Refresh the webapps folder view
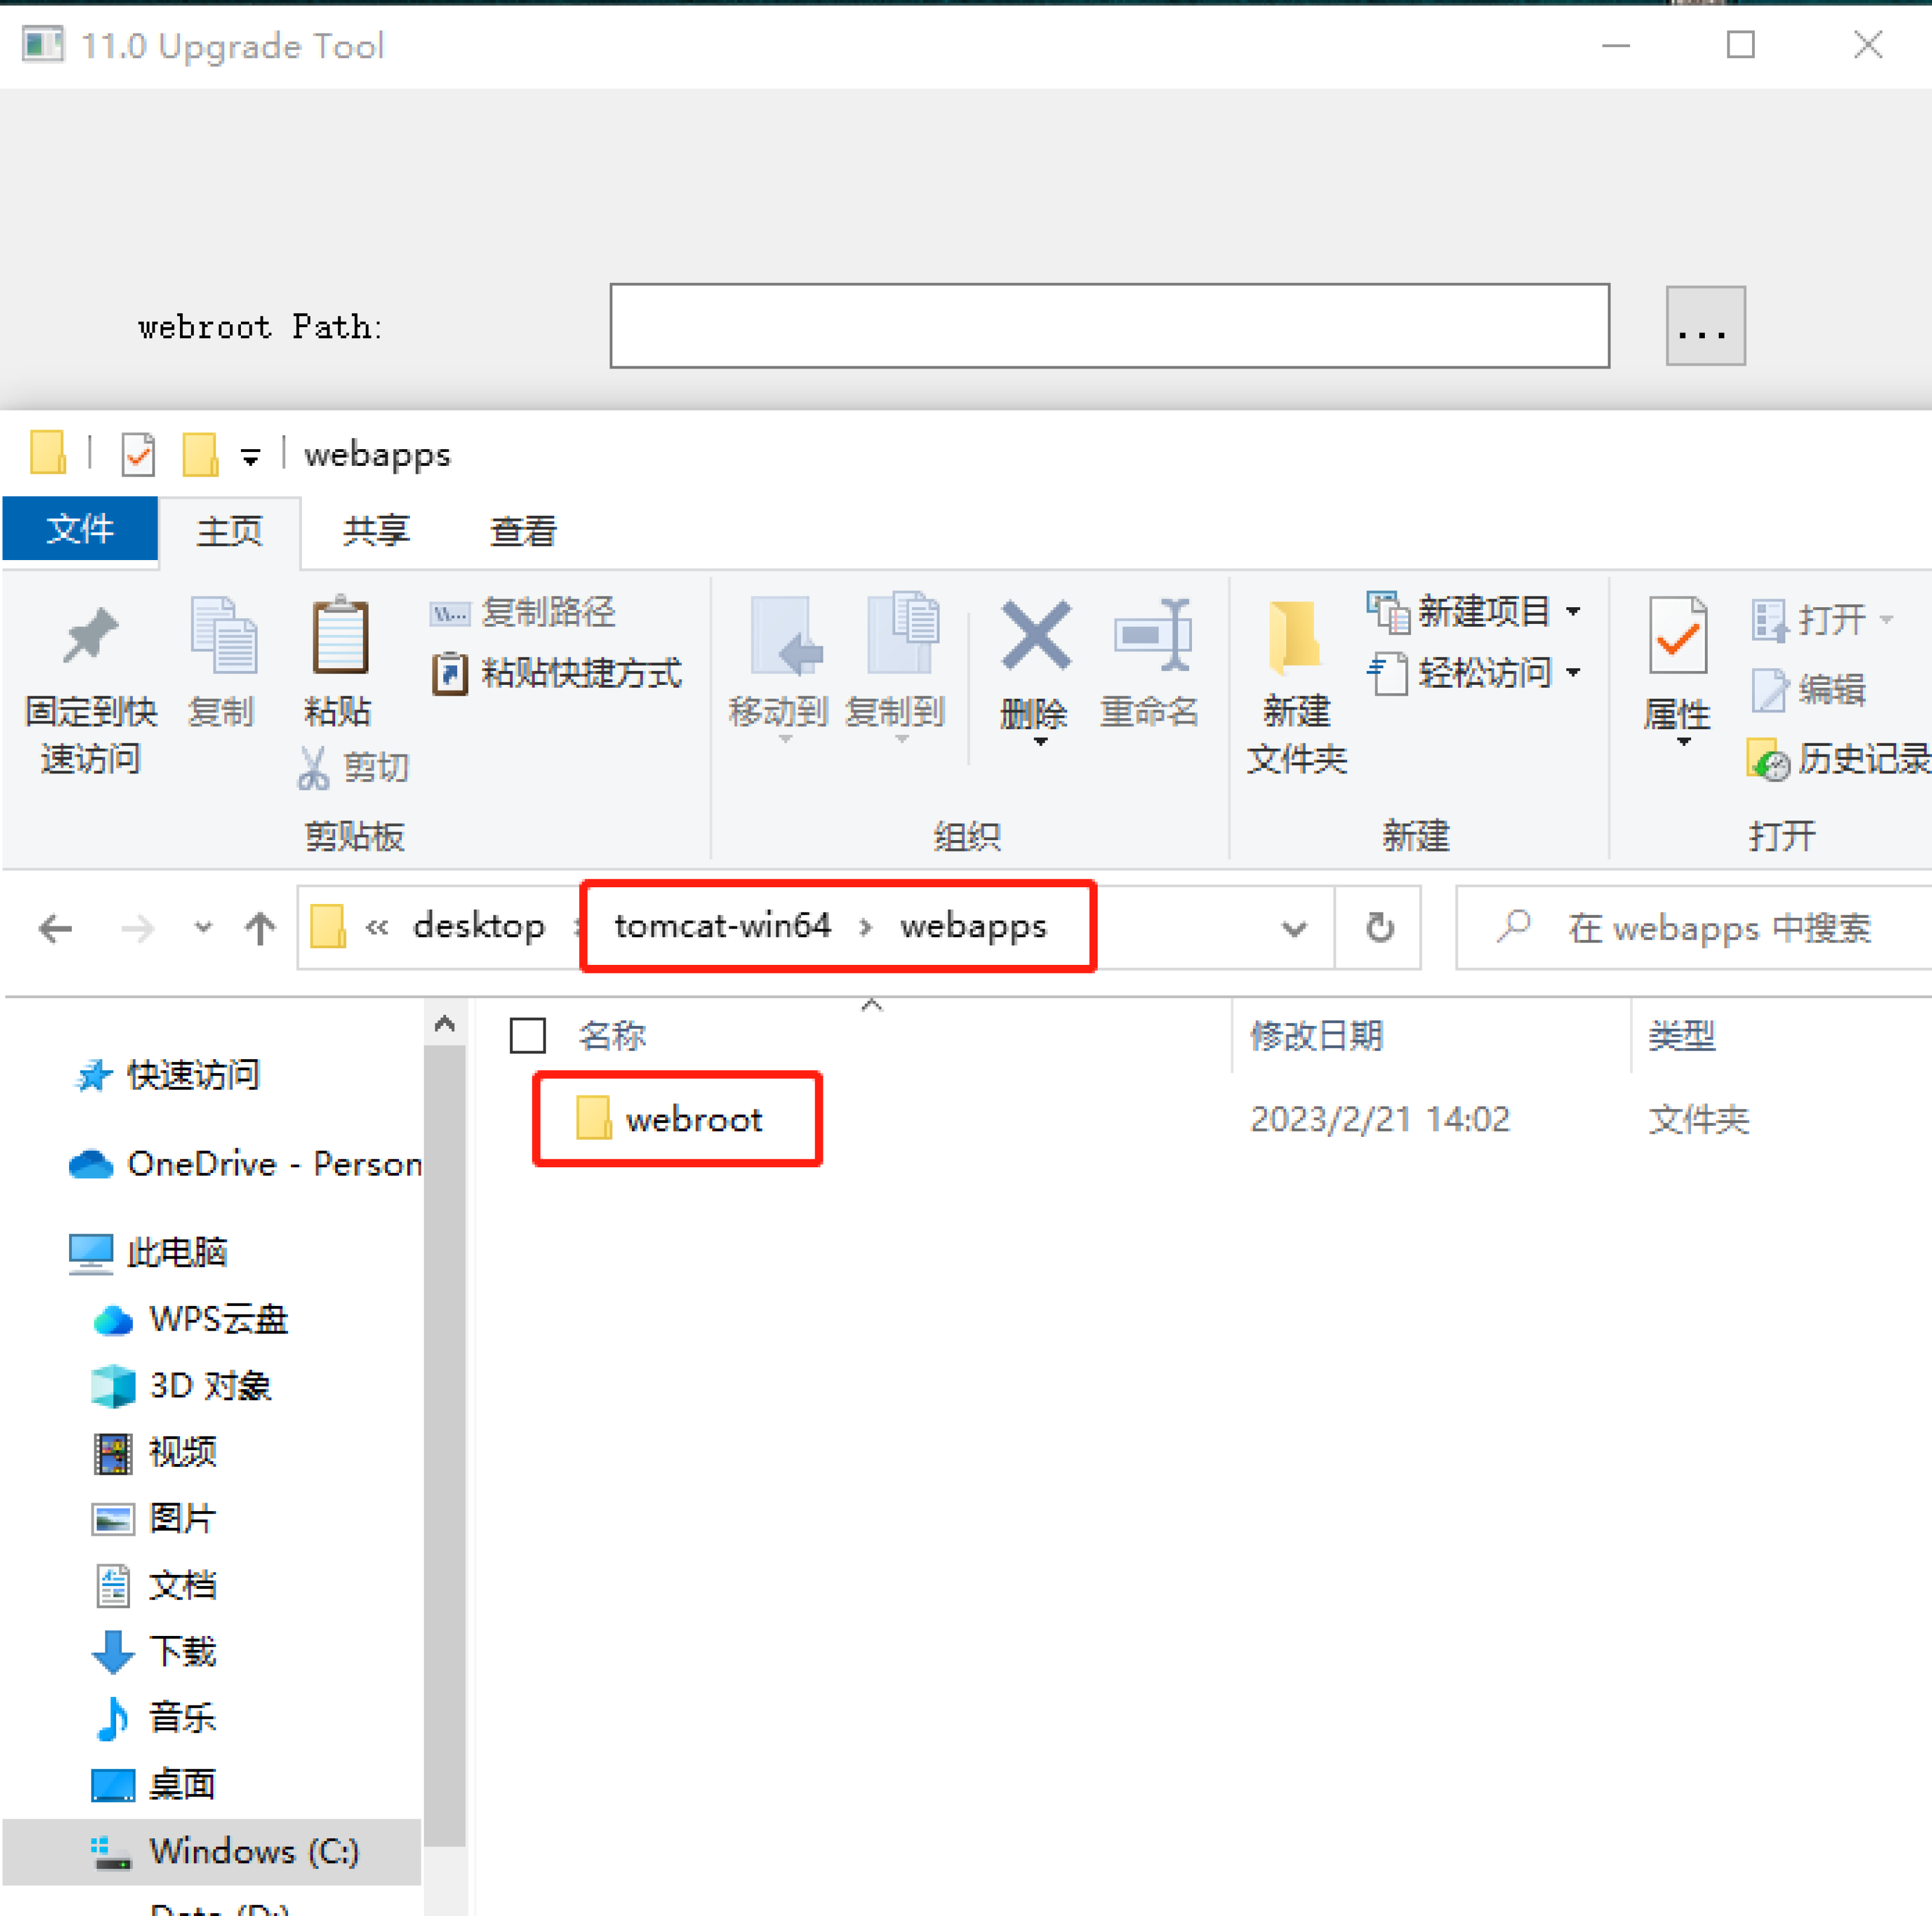Image resolution: width=1932 pixels, height=1916 pixels. pos(1379,928)
